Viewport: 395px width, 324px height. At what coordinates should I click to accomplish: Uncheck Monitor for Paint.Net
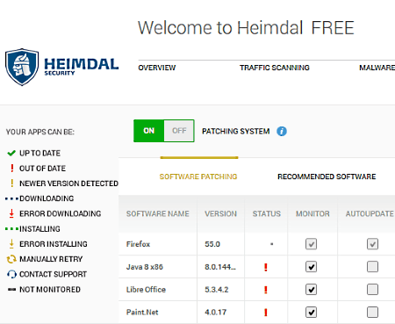click(311, 312)
